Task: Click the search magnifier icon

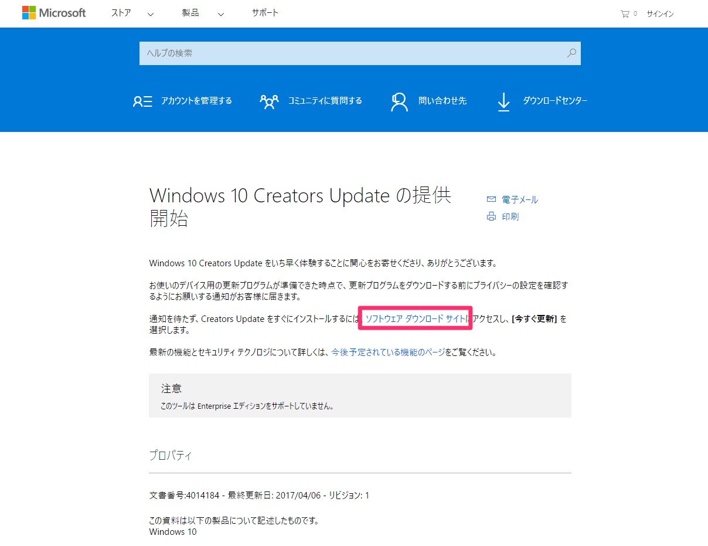Action: click(571, 53)
